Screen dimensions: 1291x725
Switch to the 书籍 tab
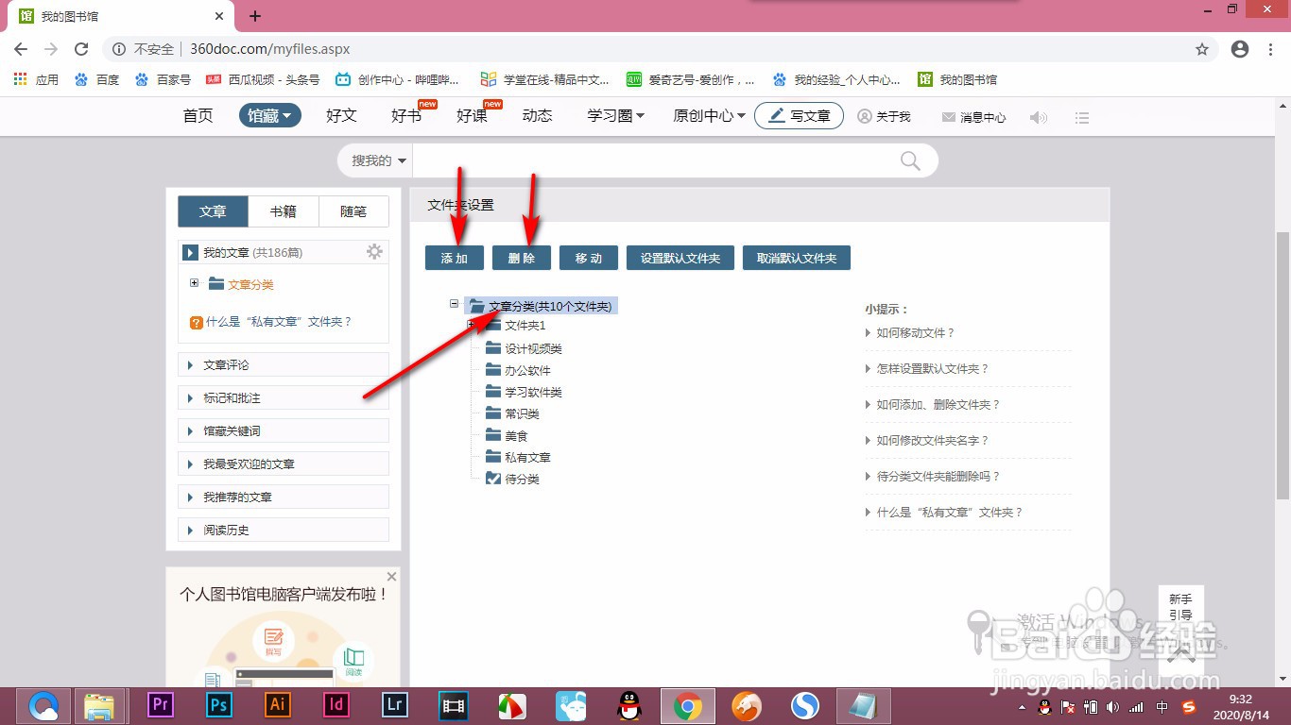283,211
